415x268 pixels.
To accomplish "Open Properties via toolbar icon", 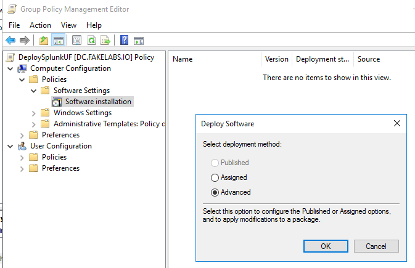I will [x=77, y=41].
